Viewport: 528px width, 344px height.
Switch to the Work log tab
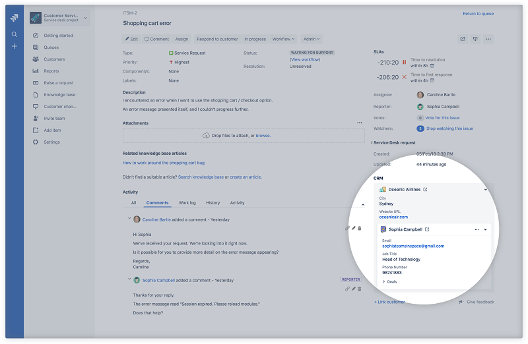coord(187,203)
